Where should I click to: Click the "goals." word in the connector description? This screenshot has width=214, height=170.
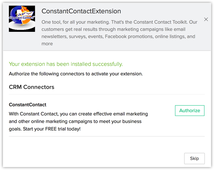(16, 129)
